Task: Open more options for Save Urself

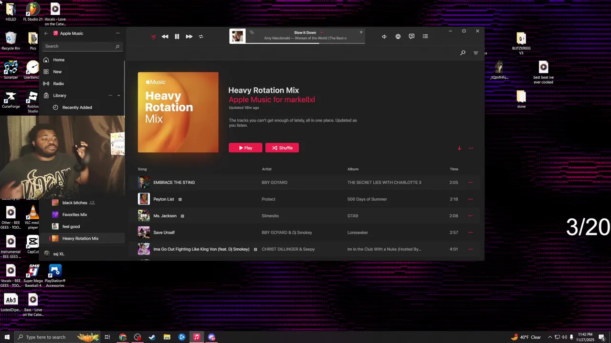Action: point(470,232)
